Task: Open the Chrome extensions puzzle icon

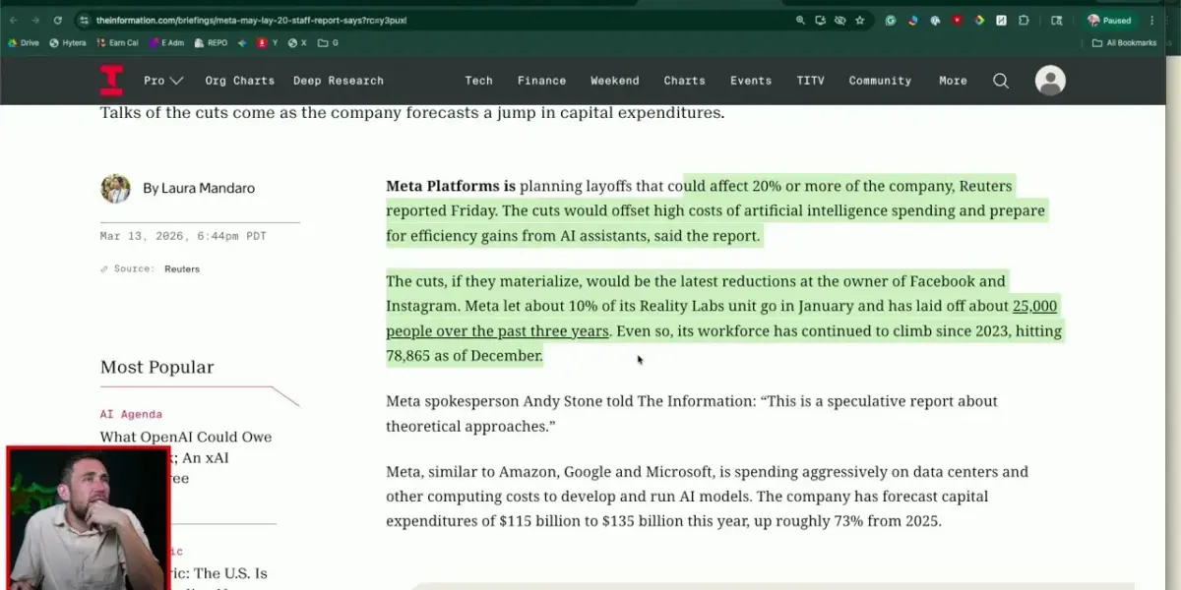Action: coord(1024,20)
